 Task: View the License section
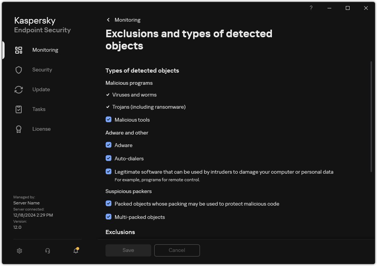click(41, 129)
